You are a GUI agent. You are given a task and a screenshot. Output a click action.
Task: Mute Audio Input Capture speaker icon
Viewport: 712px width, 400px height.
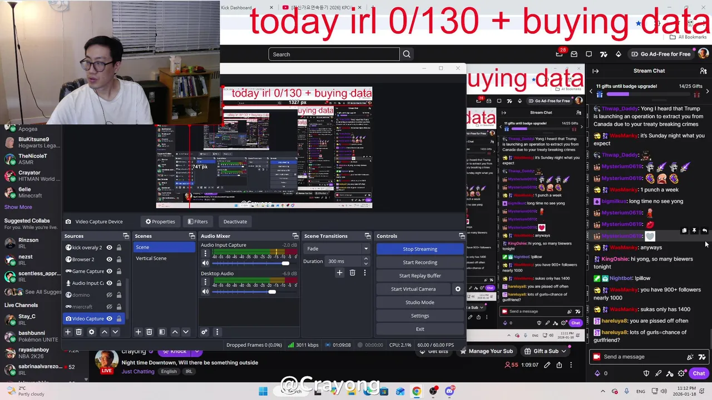tap(205, 263)
